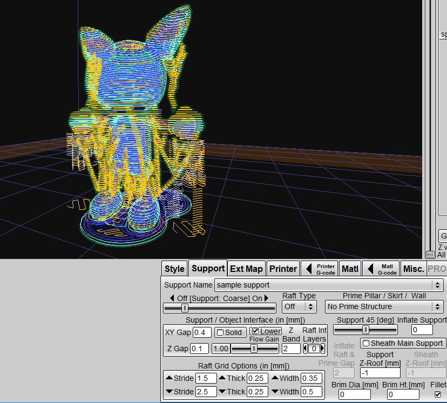Click the XY Gap input field
This screenshot has height=403, width=447.
click(202, 332)
